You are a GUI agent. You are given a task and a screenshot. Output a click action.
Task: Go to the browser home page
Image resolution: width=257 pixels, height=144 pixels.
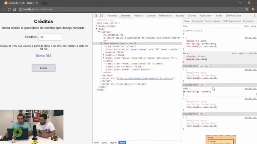14,9
